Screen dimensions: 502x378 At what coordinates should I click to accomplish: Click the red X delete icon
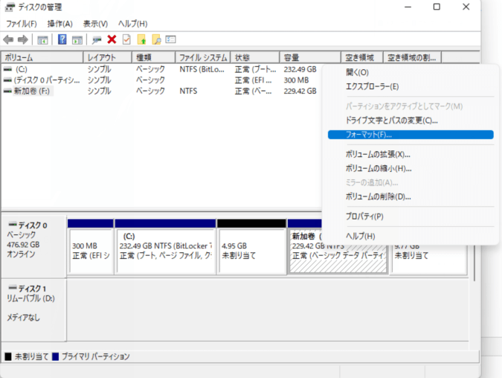[x=112, y=39]
